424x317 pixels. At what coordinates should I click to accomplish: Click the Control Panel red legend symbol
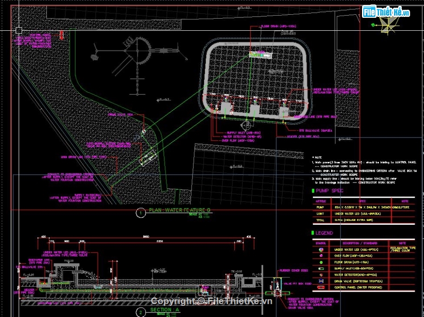pyautogui.click(x=321, y=288)
